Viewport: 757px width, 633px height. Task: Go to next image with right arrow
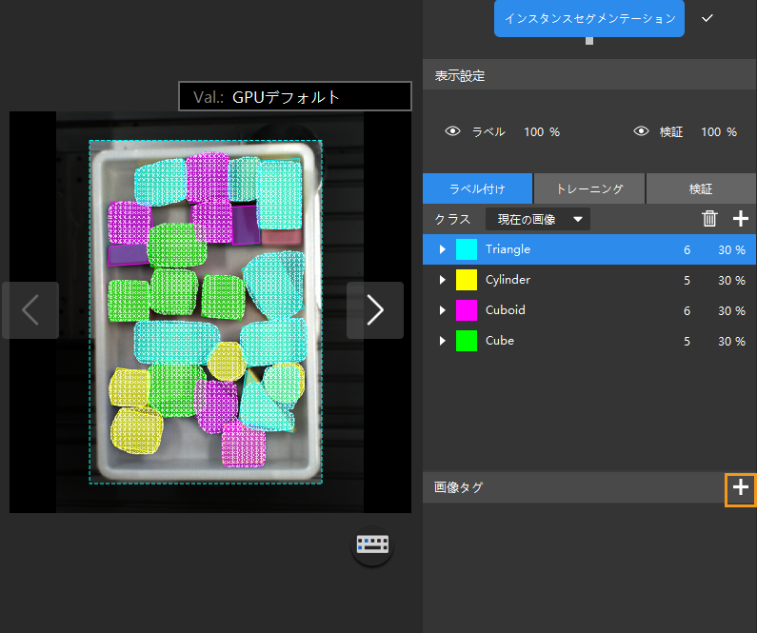[x=375, y=310]
